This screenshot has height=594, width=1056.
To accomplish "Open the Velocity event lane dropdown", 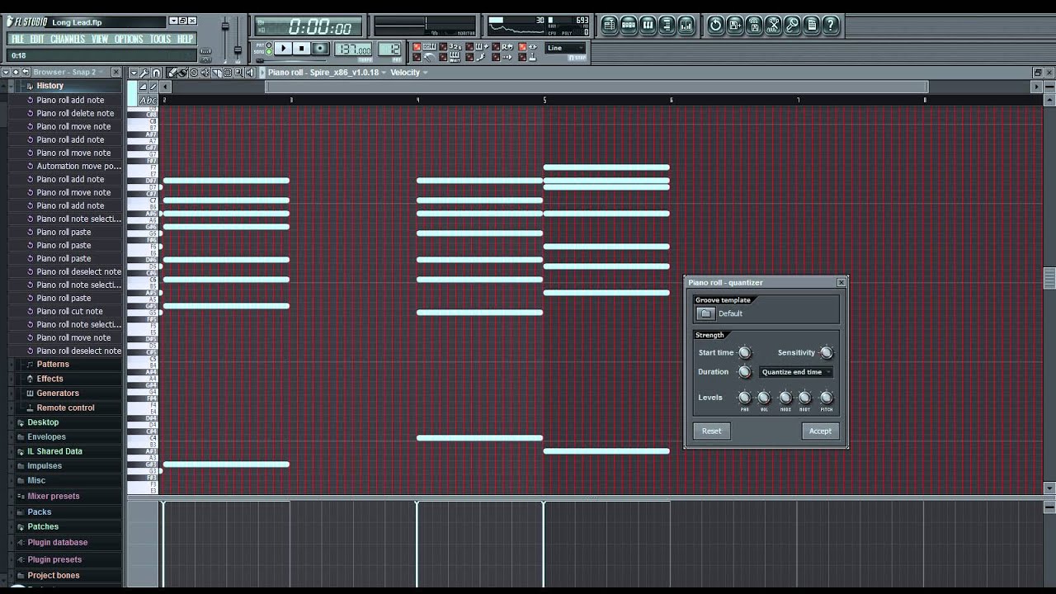I will tap(409, 73).
